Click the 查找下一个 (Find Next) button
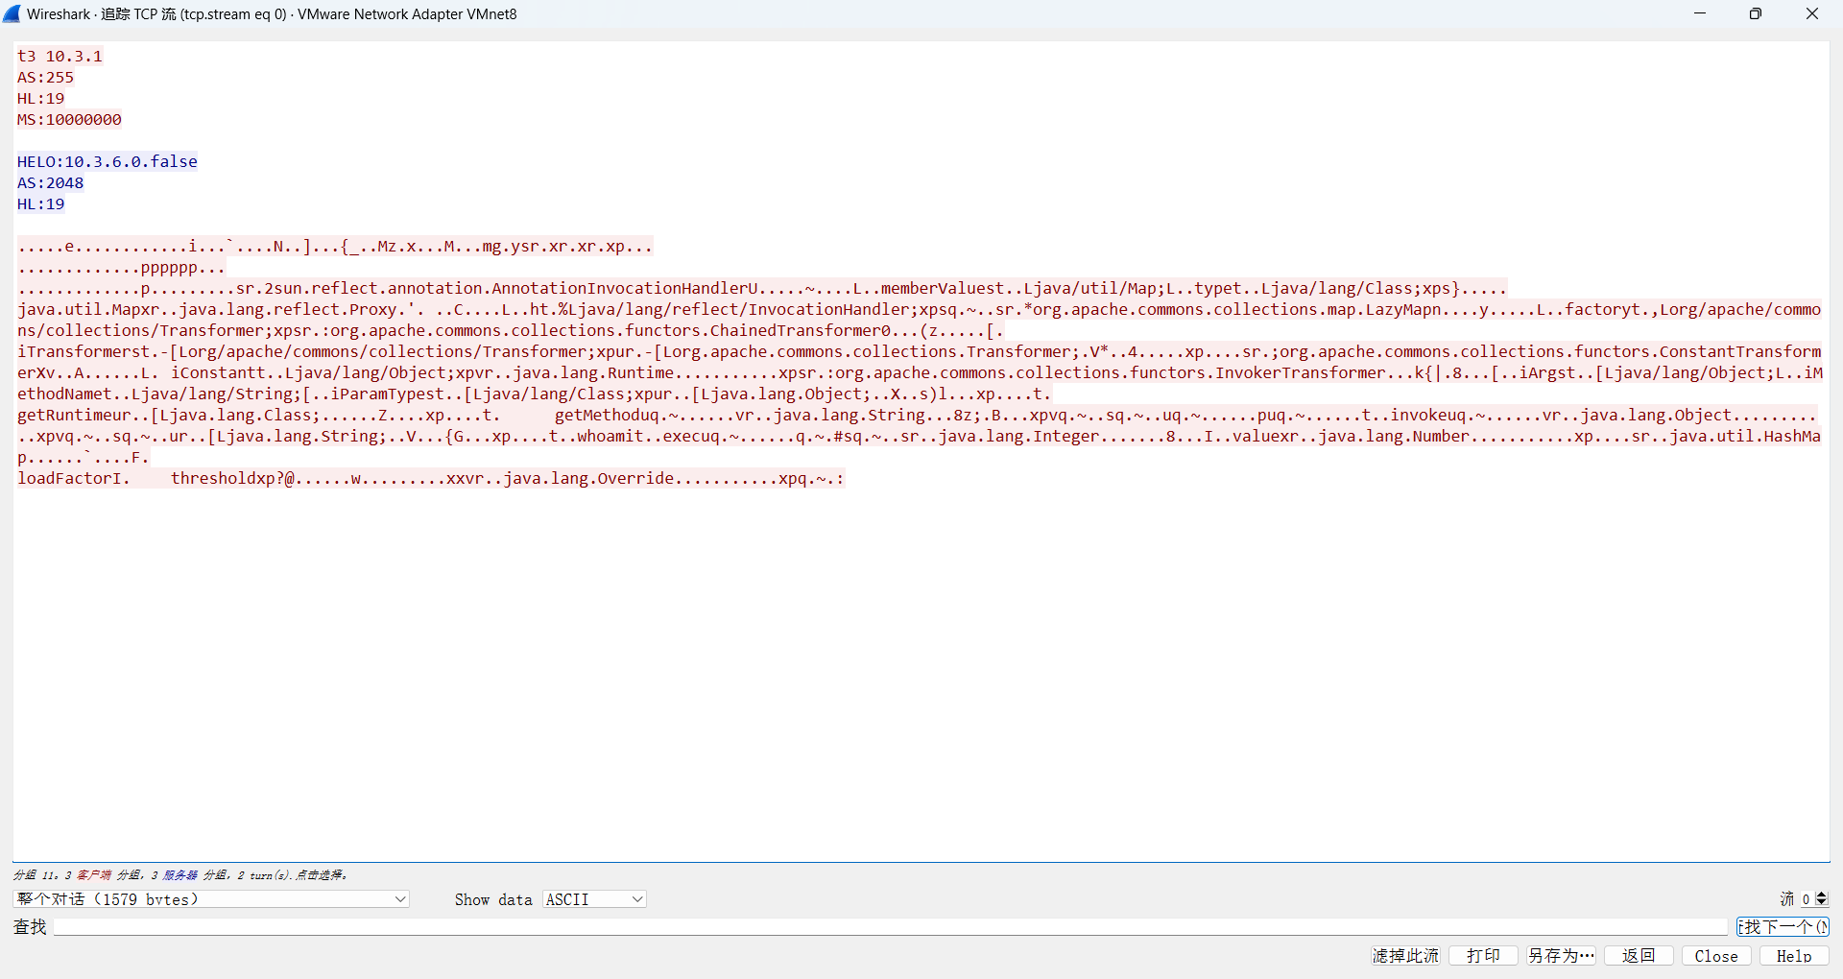The height and width of the screenshot is (979, 1843). (1783, 927)
